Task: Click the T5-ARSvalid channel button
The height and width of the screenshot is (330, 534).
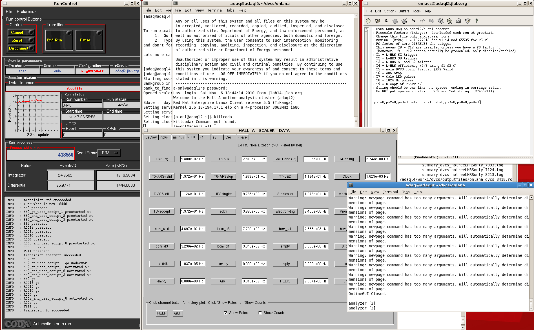Action: pos(162,177)
